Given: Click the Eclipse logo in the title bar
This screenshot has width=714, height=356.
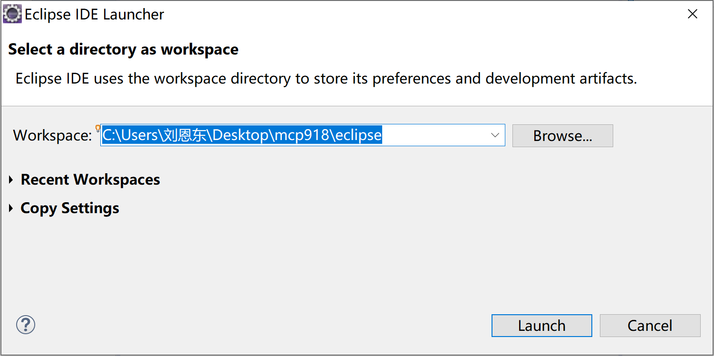Looking at the screenshot, I should click(12, 14).
